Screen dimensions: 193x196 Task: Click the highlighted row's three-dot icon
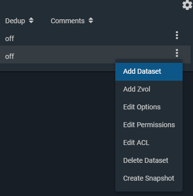point(177,53)
